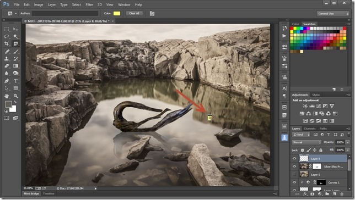
Task: Show hidden Layer 6 visibility box
Action: click(x=294, y=174)
